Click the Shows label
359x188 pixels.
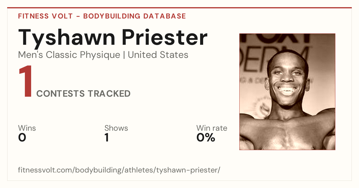116,128
